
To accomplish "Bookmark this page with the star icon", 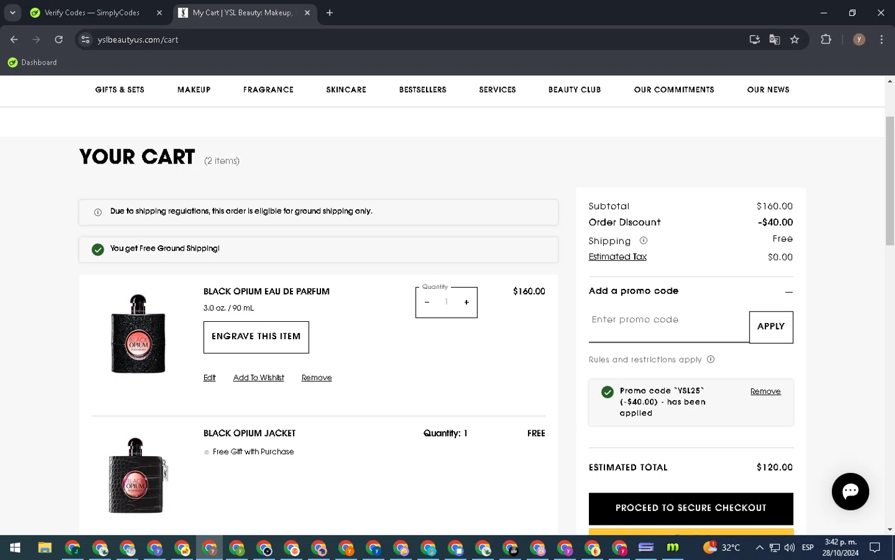I will click(794, 39).
